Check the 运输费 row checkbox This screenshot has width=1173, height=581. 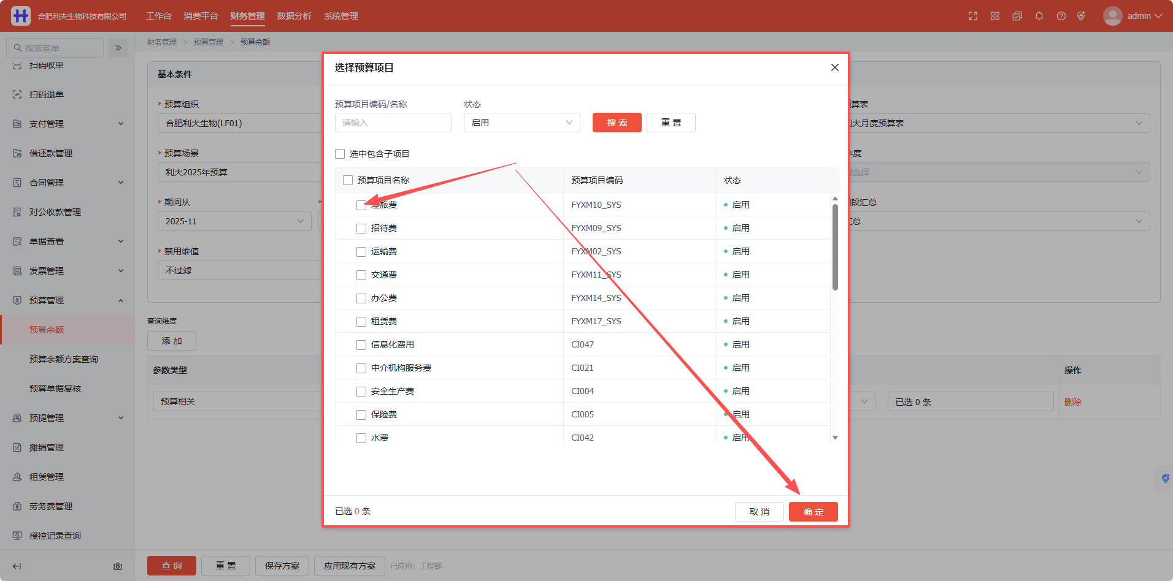[361, 252]
